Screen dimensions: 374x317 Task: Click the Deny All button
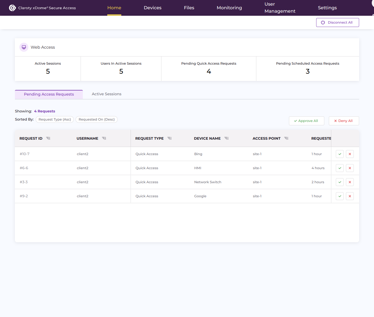(x=344, y=121)
